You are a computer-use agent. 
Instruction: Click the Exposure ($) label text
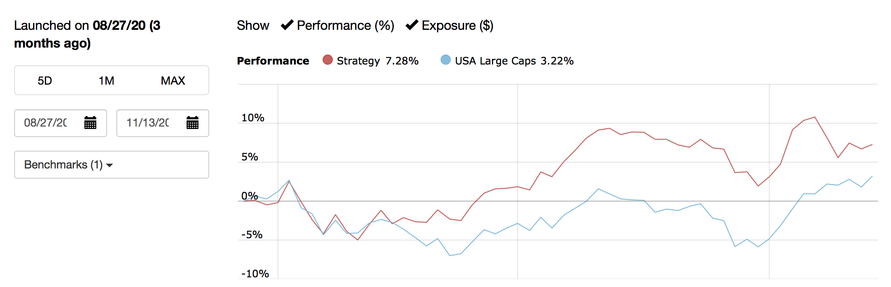point(457,25)
